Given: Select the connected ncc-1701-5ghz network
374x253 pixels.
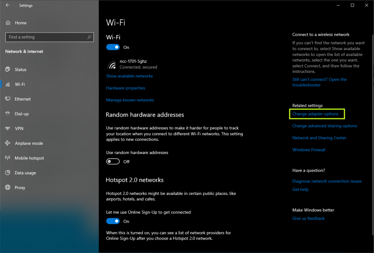Looking at the screenshot, I should [x=133, y=64].
